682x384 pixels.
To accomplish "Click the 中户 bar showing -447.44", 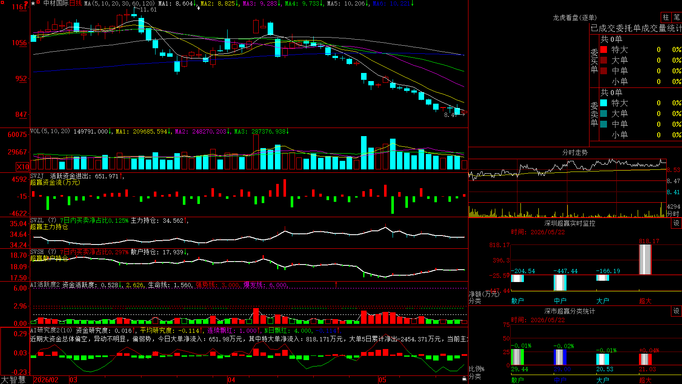I will 560,282.
